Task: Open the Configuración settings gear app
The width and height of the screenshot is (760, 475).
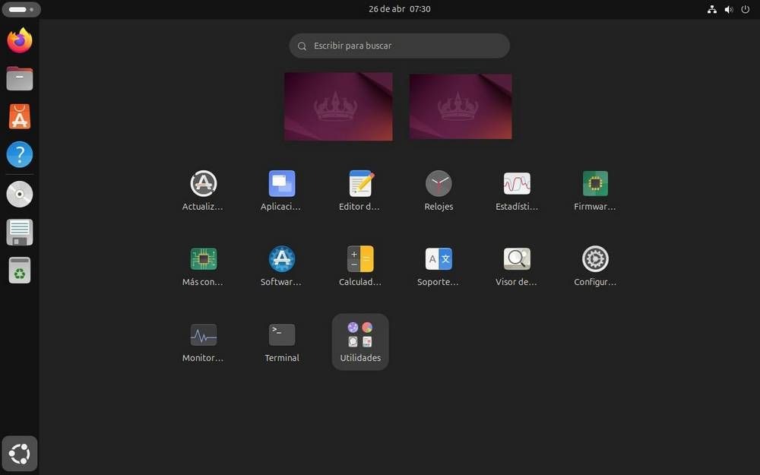Action: [595, 259]
